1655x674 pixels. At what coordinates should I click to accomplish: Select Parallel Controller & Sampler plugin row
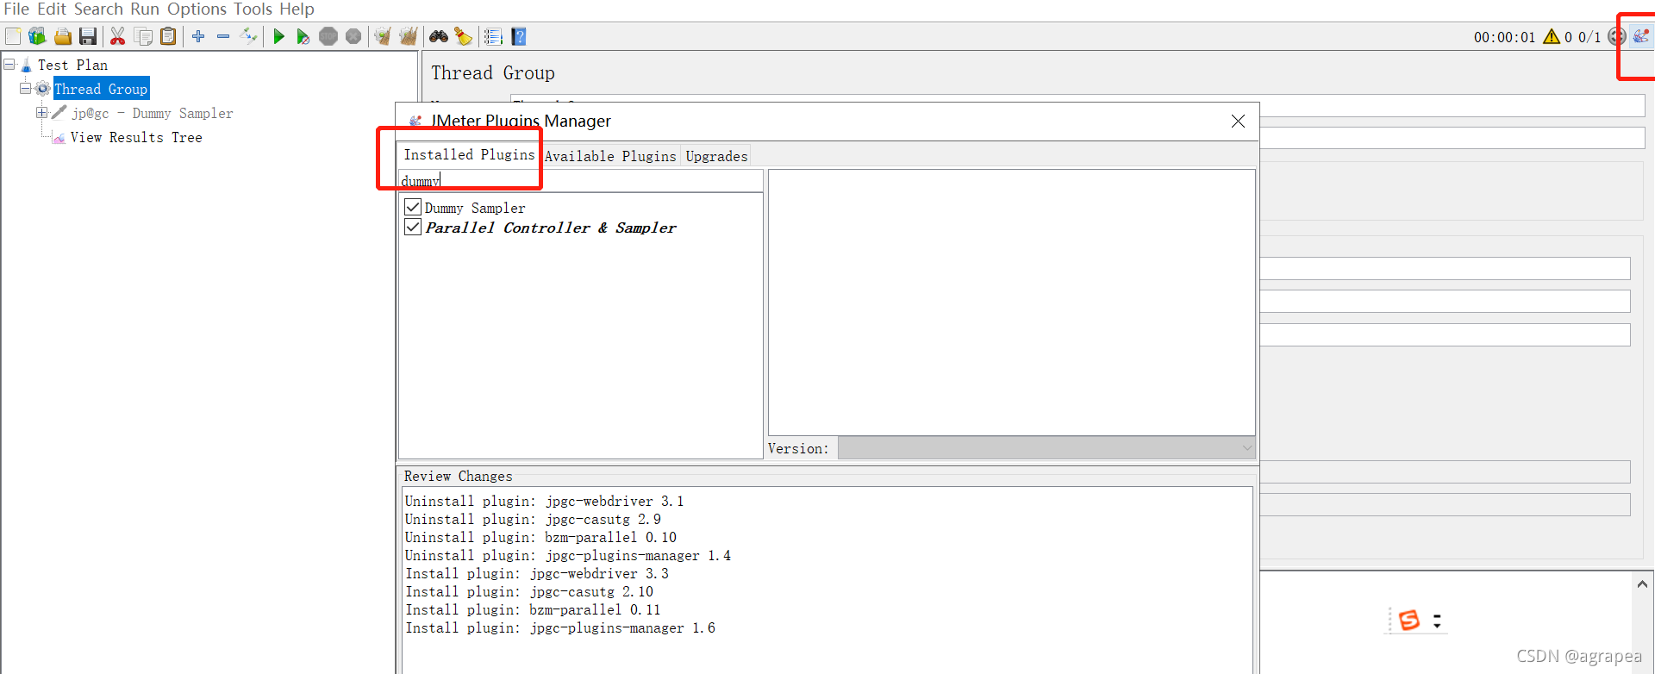click(x=551, y=228)
